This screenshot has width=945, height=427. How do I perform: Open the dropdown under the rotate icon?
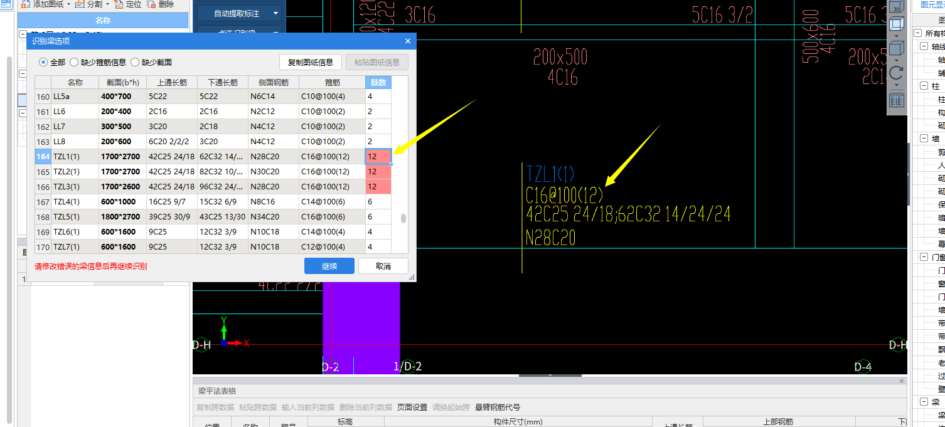pyautogui.click(x=897, y=85)
